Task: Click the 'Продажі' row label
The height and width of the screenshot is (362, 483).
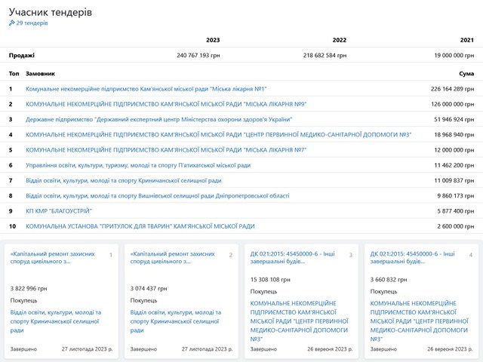Action: tap(22, 55)
